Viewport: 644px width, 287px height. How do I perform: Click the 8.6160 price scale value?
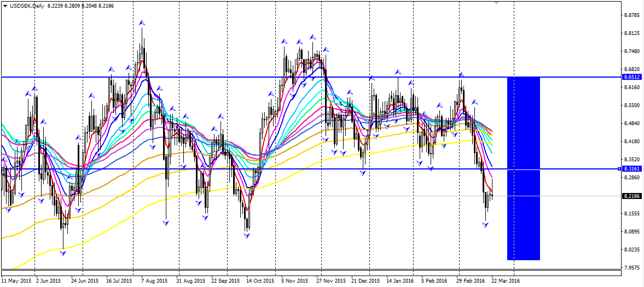point(631,87)
